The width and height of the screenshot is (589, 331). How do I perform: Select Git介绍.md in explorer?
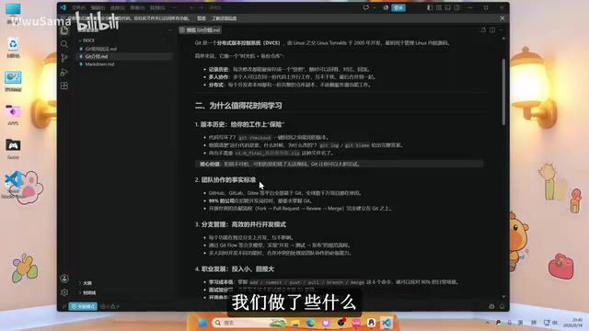coord(124,56)
